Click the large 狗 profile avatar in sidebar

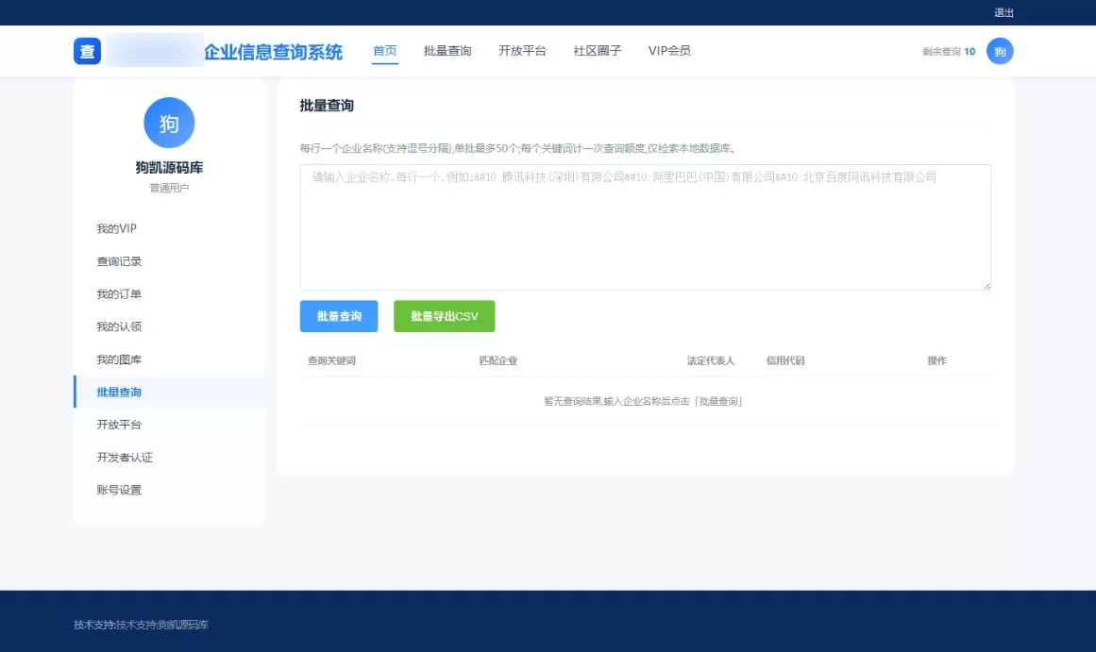(169, 123)
